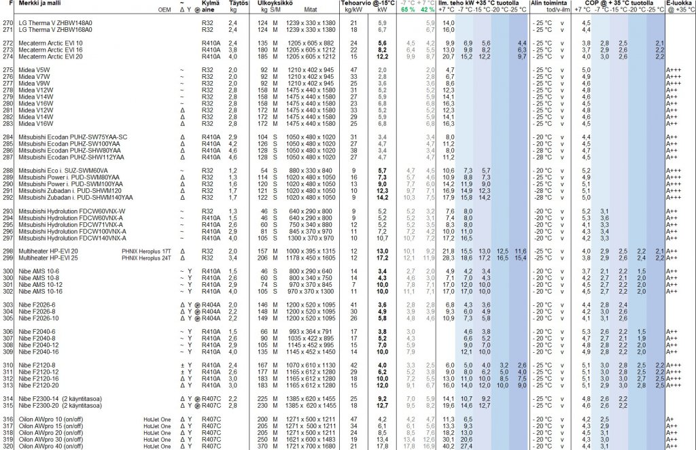Select '28,3' power value of Multiheater HP-EVI 25
This screenshot has width=696, height=450.
pyautogui.click(x=449, y=258)
